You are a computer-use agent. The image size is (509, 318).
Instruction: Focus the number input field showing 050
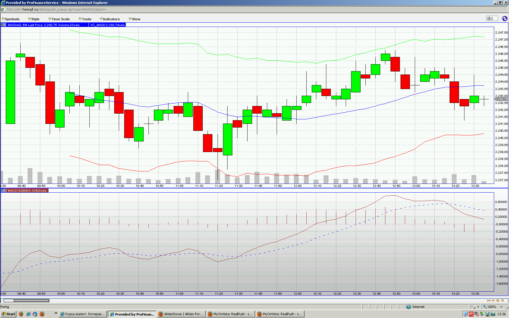pos(492,19)
